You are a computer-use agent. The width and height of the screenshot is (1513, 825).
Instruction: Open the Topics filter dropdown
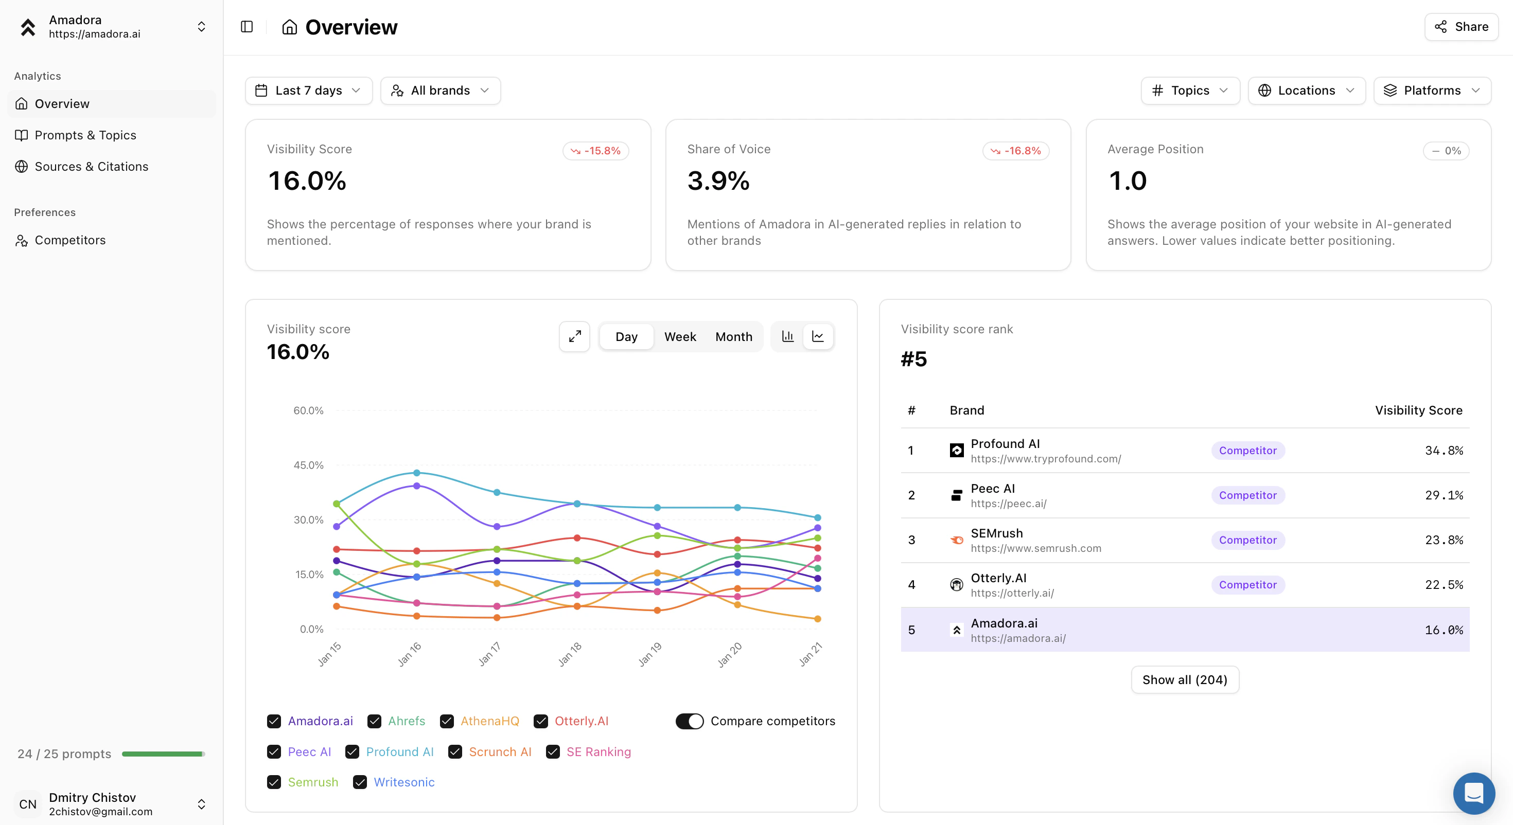pos(1189,91)
